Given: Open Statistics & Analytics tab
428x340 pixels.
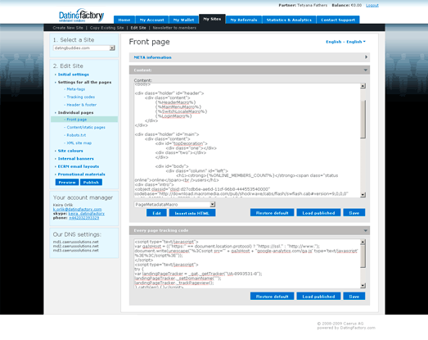Looking at the screenshot, I should 289,20.
